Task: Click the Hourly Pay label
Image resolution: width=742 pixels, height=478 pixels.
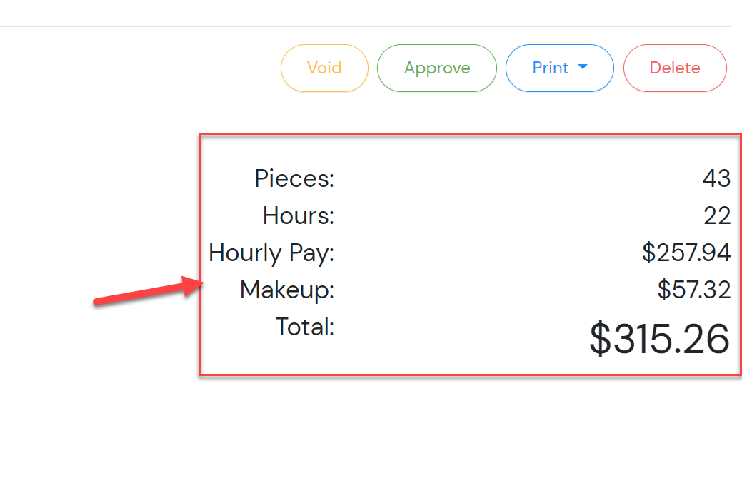Action: (271, 253)
